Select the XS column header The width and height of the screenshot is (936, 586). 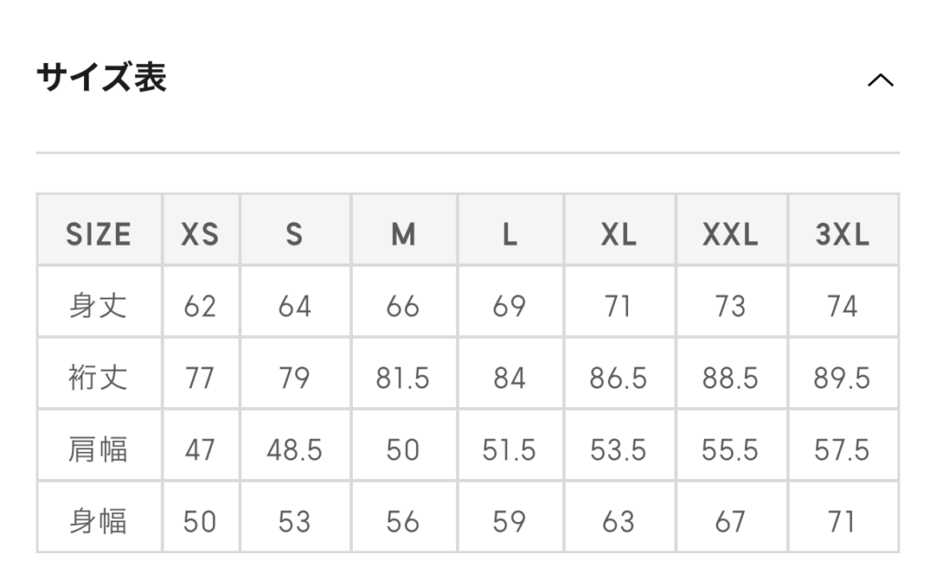pyautogui.click(x=200, y=234)
